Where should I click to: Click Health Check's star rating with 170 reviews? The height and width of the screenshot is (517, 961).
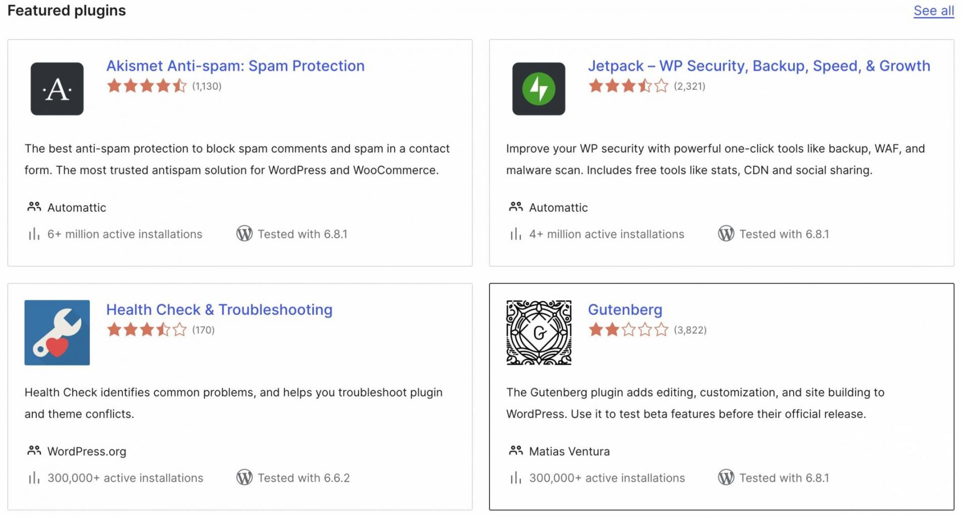147,330
